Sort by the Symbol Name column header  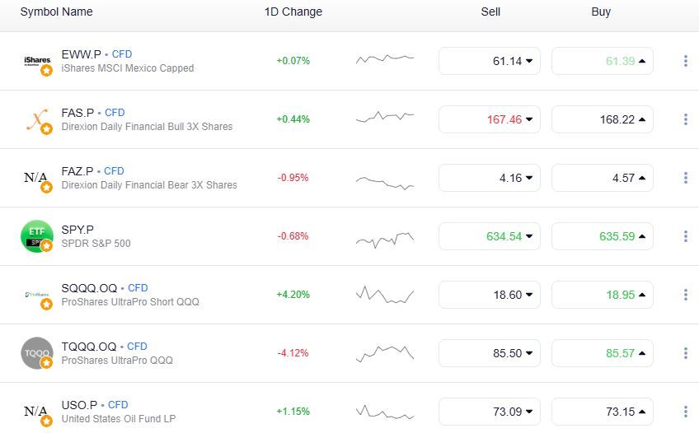coord(57,12)
